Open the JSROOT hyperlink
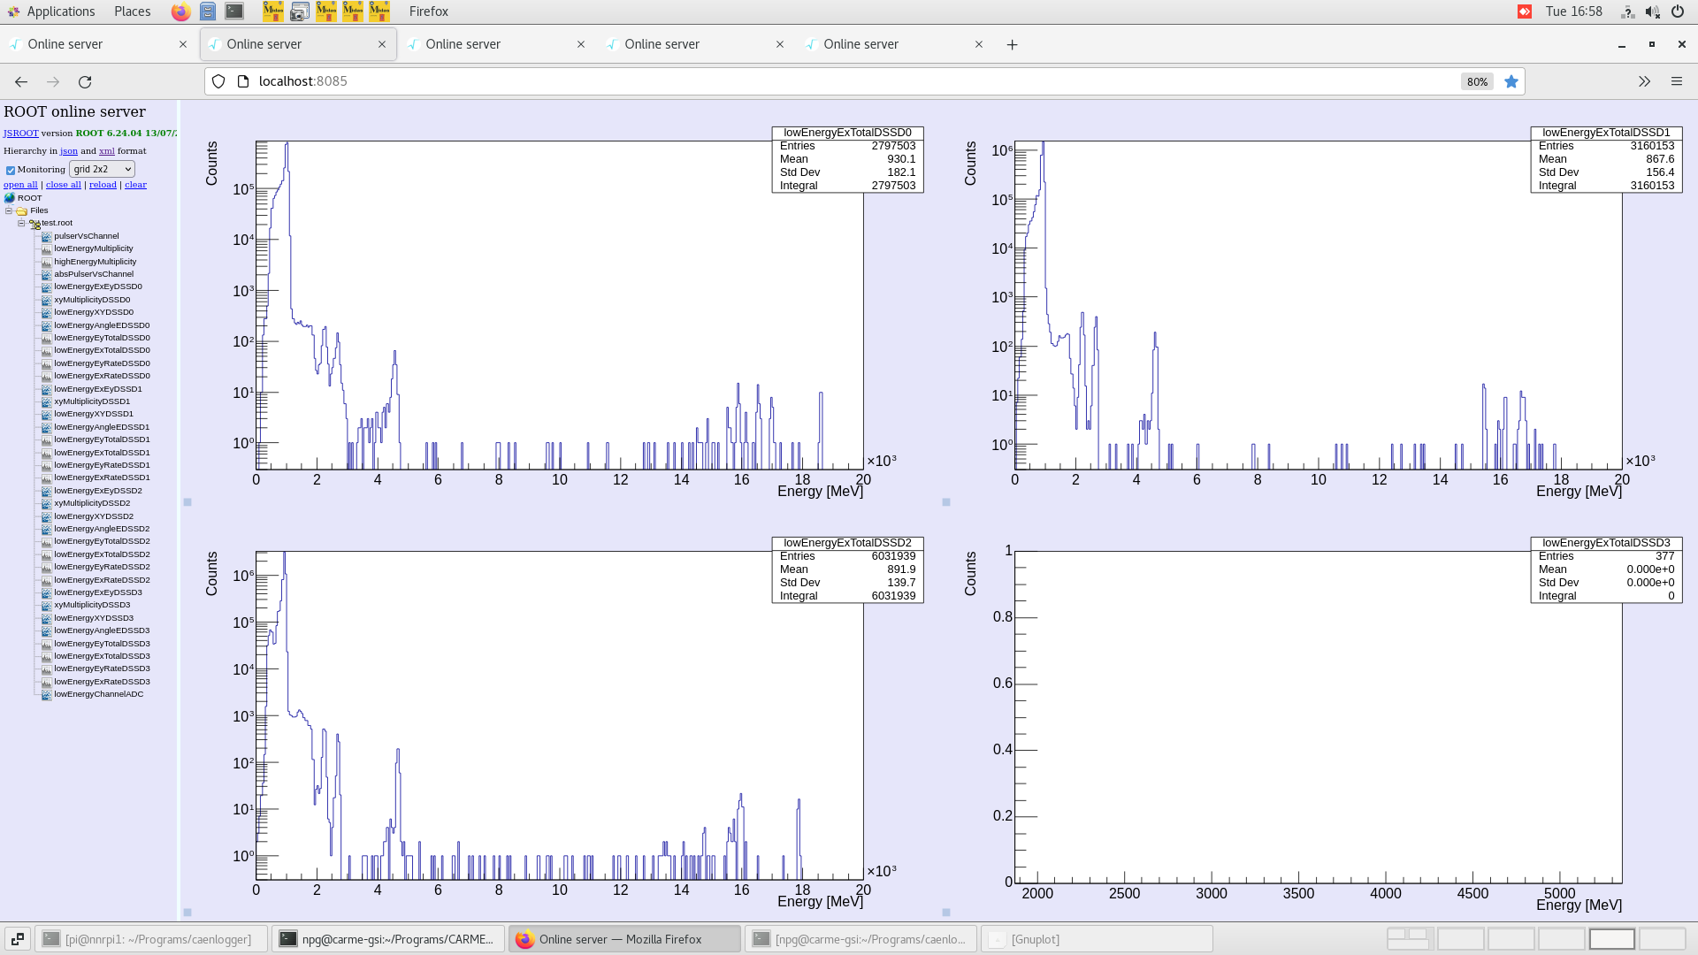This screenshot has width=1698, height=955. [x=19, y=133]
